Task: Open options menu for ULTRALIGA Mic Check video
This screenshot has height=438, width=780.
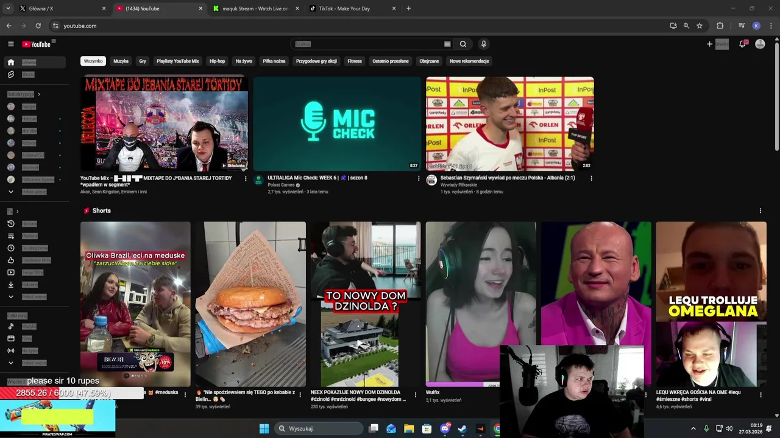Action: pos(419,178)
